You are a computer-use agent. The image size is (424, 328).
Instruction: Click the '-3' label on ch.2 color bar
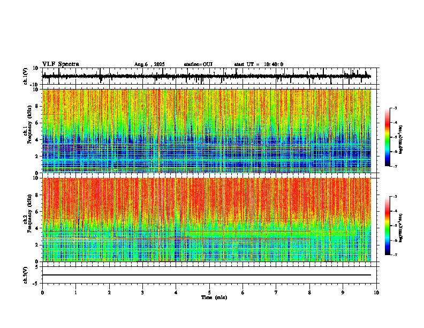pyautogui.click(x=395, y=197)
